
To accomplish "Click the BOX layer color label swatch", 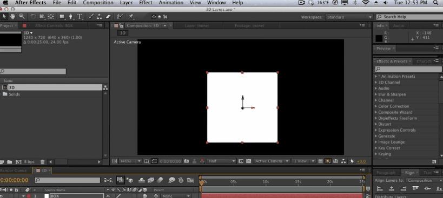I will (x=29, y=196).
